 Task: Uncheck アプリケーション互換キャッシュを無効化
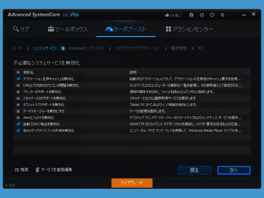tap(18, 79)
